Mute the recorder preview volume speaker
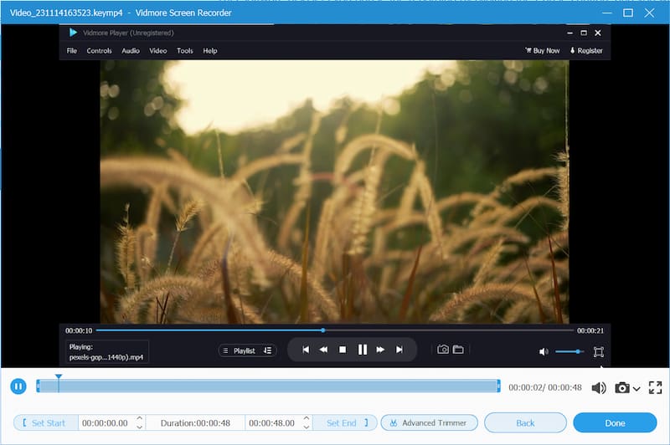 point(599,387)
